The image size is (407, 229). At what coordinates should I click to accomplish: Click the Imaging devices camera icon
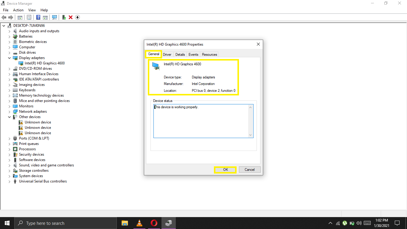tap(15, 85)
